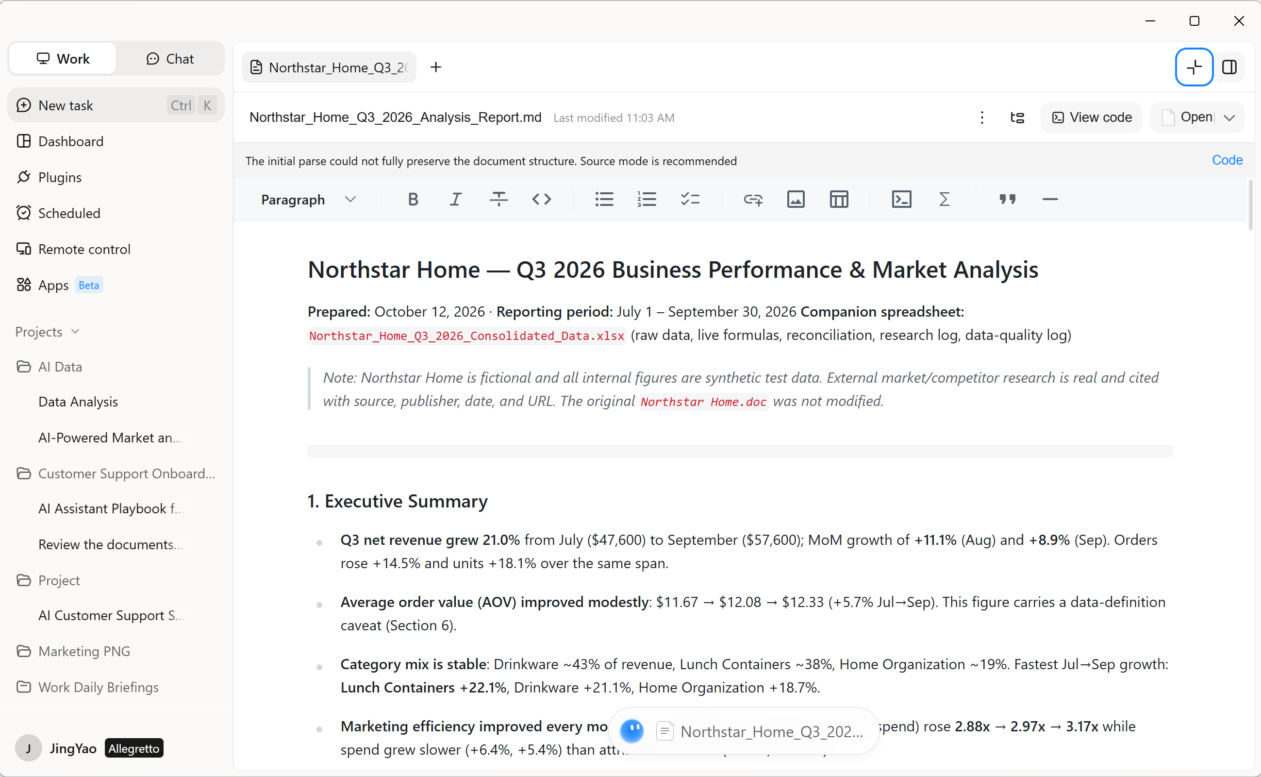
Task: Open Work Daily Briefings folder
Action: 116,688
